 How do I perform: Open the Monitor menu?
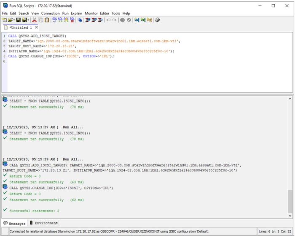91,13
